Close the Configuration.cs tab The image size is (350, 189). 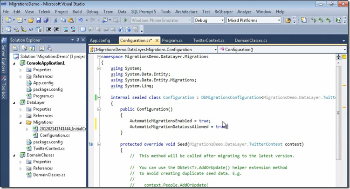point(157,40)
